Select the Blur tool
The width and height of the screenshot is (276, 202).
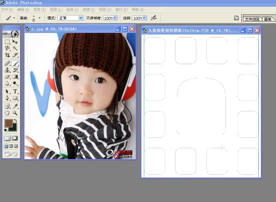click(x=7, y=83)
